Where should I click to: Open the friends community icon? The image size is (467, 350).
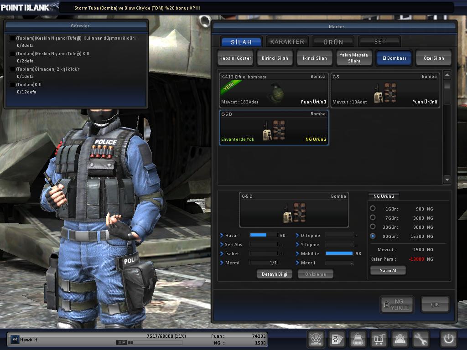[x=400, y=339]
